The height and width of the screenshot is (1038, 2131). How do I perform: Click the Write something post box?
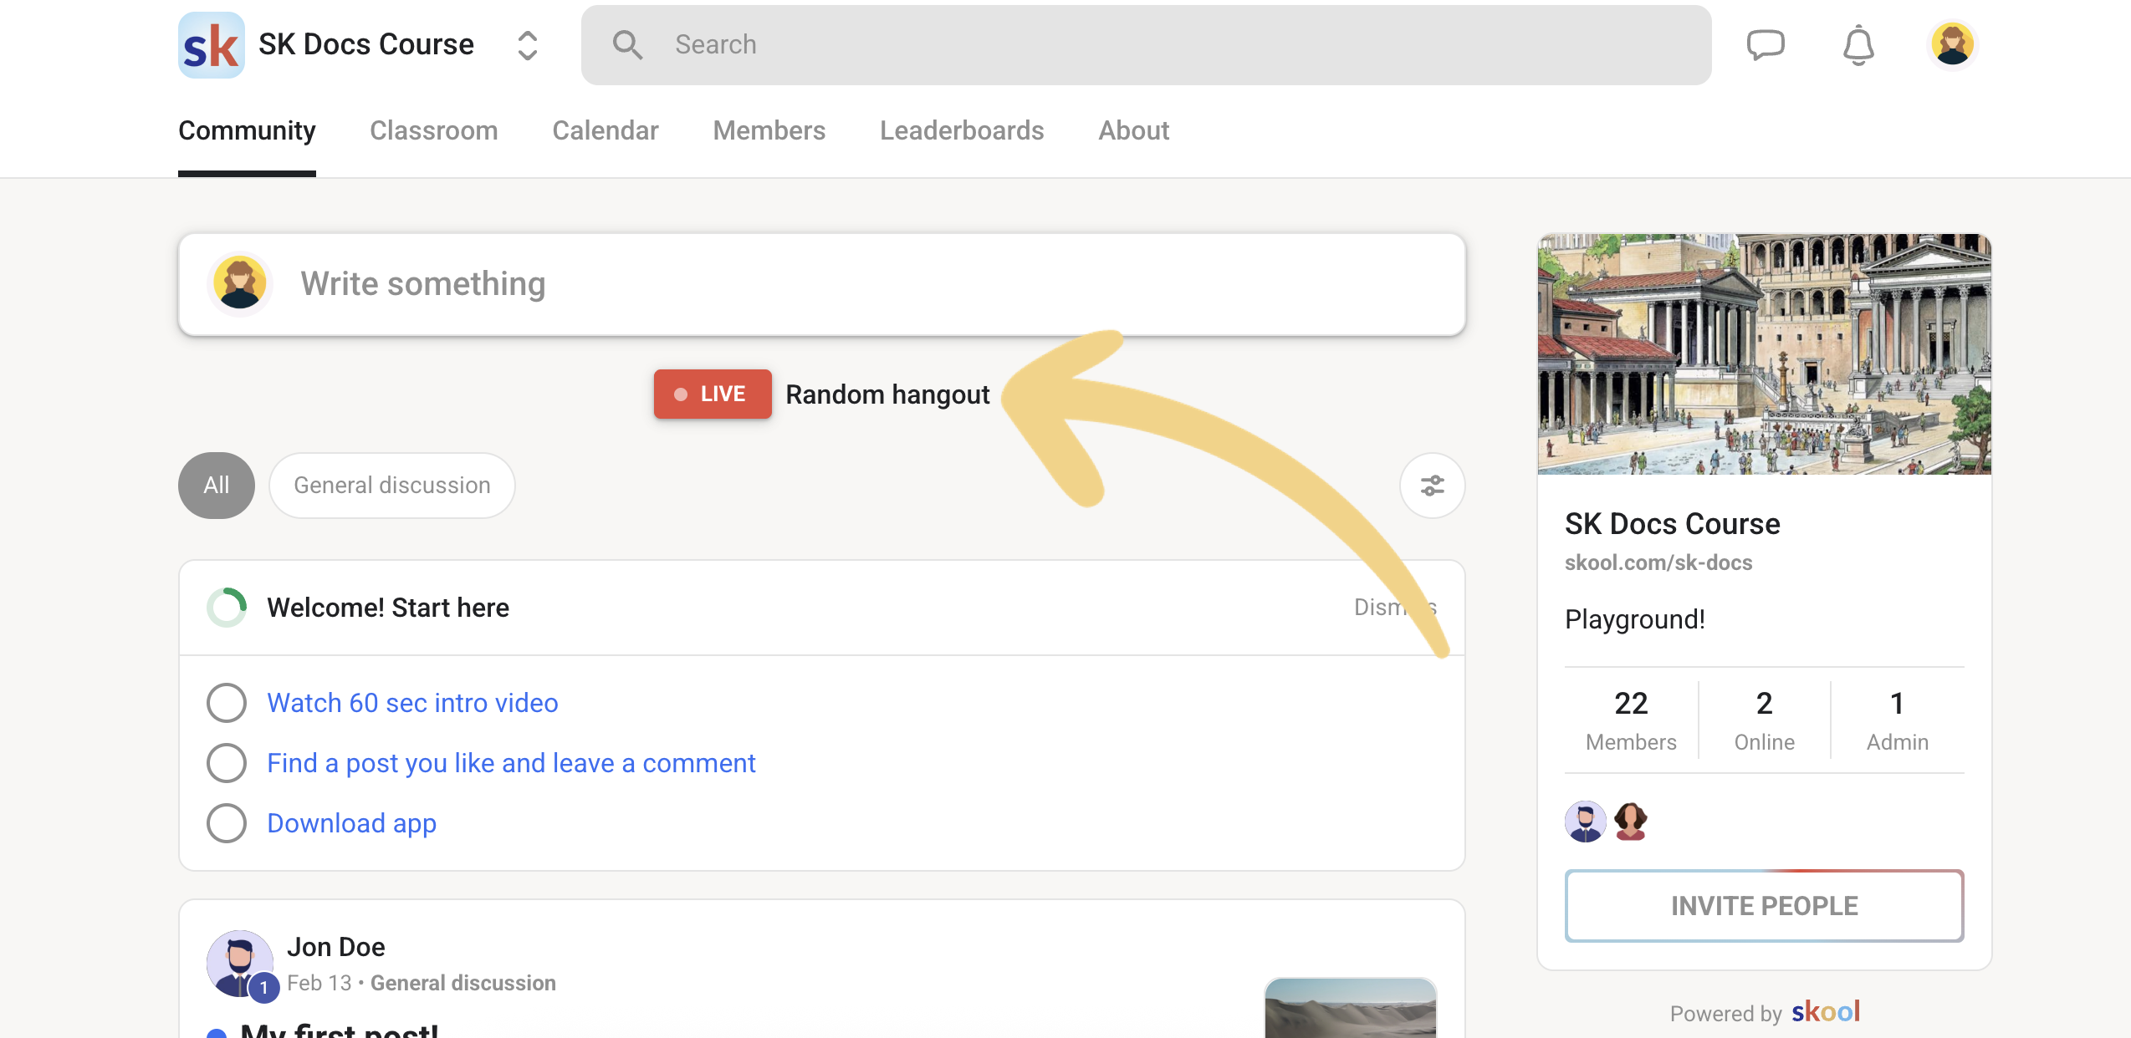(x=821, y=284)
